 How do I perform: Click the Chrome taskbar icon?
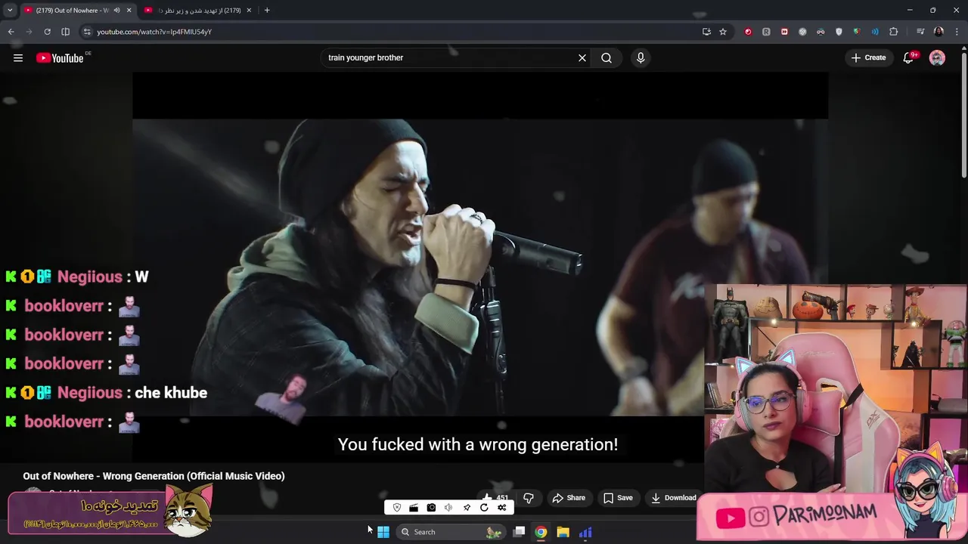(x=541, y=532)
